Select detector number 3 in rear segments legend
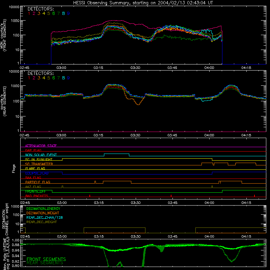This screenshot has width=270, height=270. pyautogui.click(x=39, y=78)
